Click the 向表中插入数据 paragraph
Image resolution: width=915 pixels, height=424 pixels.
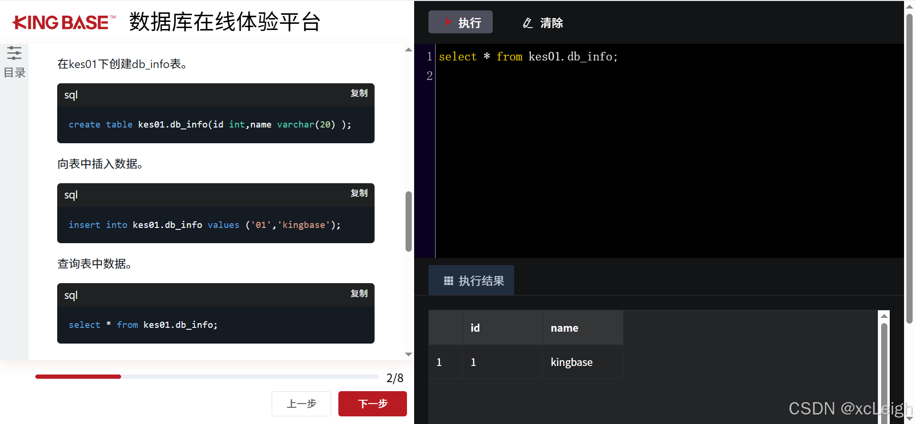tap(101, 164)
